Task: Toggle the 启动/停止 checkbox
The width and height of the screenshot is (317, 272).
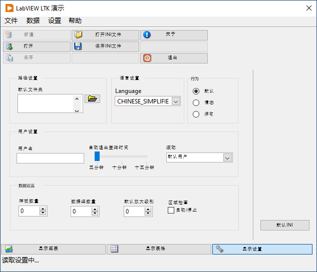Action: [171, 210]
